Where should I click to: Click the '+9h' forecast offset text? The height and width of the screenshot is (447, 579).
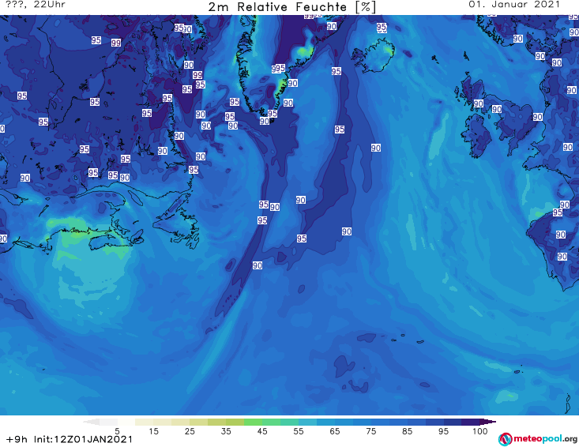pyautogui.click(x=17, y=439)
